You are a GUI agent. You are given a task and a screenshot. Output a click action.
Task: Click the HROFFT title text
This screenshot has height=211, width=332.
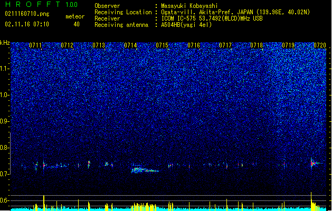pyautogui.click(x=33, y=4)
